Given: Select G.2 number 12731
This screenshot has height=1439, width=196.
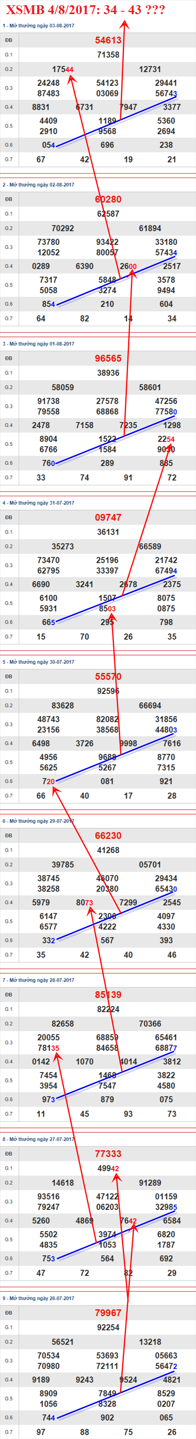Looking at the screenshot, I should tap(150, 69).
